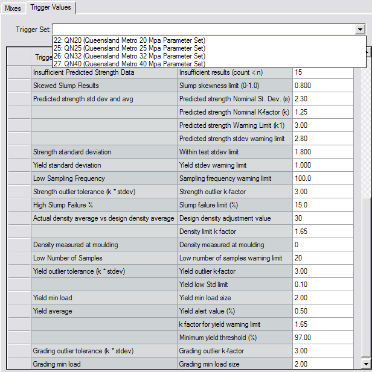Click the High Slump Failure % row label

(x=103, y=205)
